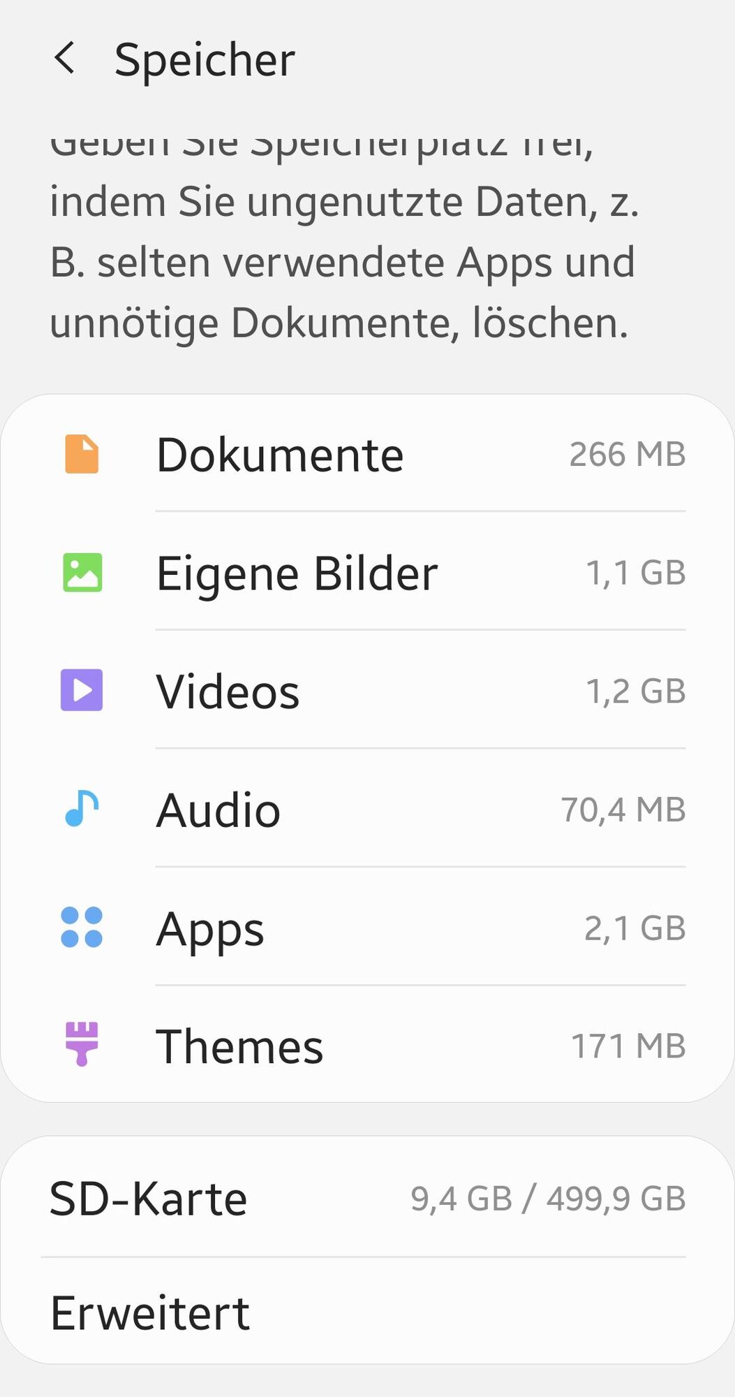Tap the green Eigene Bilder picture icon
This screenshot has height=1397, width=735.
coord(82,573)
